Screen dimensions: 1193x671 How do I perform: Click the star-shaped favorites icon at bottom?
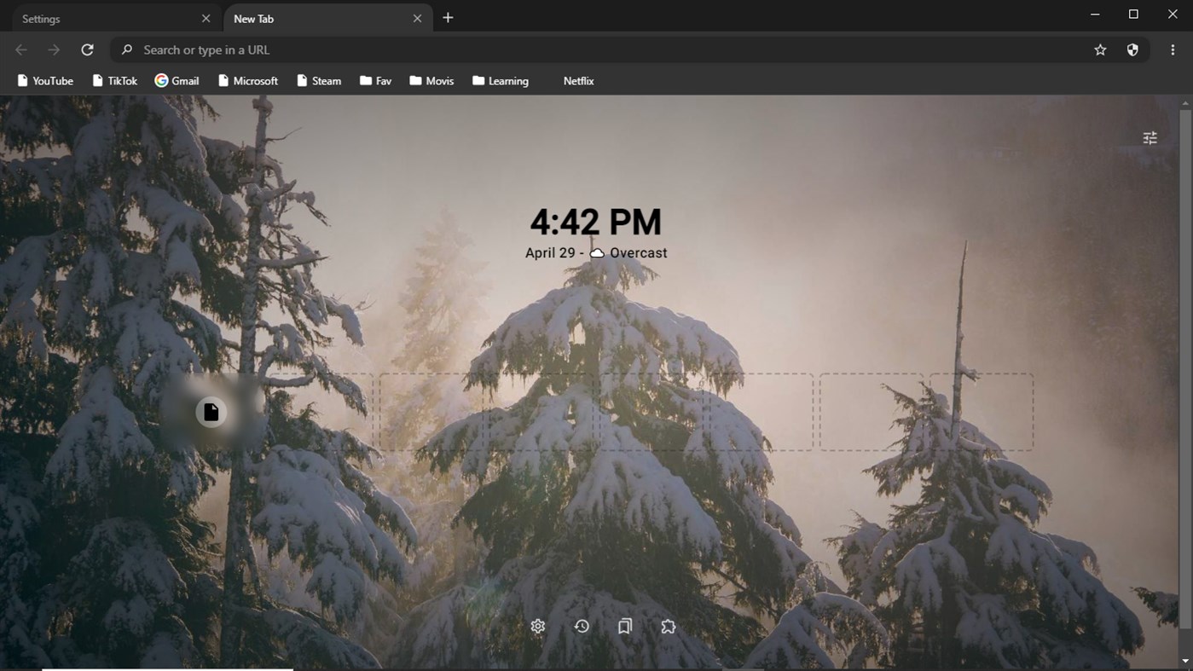[669, 626]
